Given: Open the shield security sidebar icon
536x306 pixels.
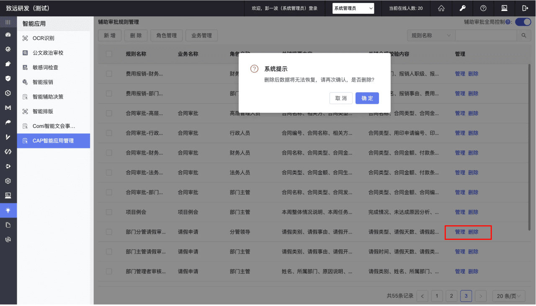Looking at the screenshot, I should (8, 78).
